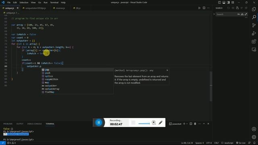Image resolution: width=258 pixels, height=145 pixels.
Task: Open the Edit menu
Action: tap(15, 2)
